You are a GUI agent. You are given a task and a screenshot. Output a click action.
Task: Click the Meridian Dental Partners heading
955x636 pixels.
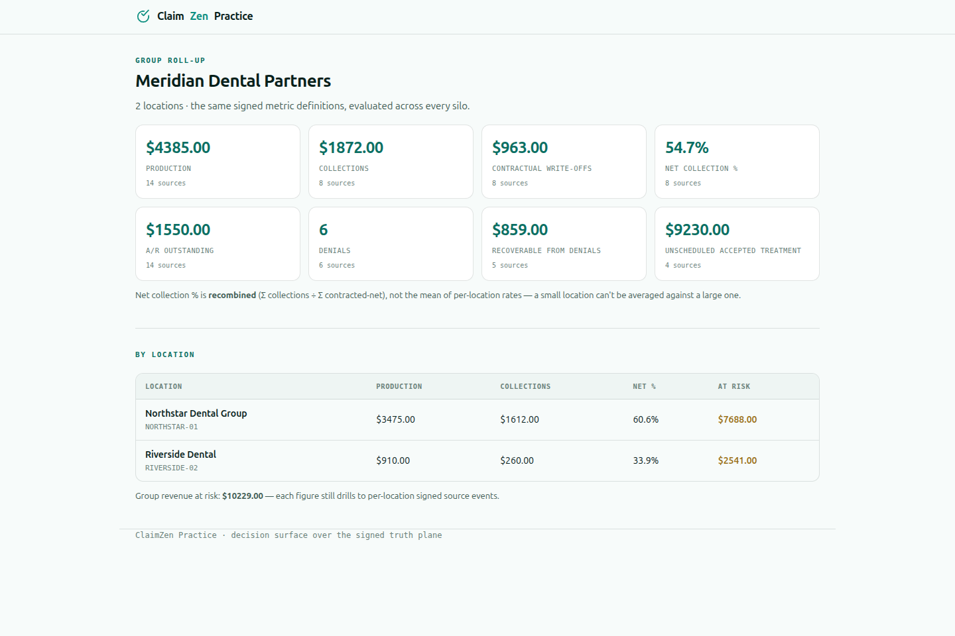pos(233,81)
